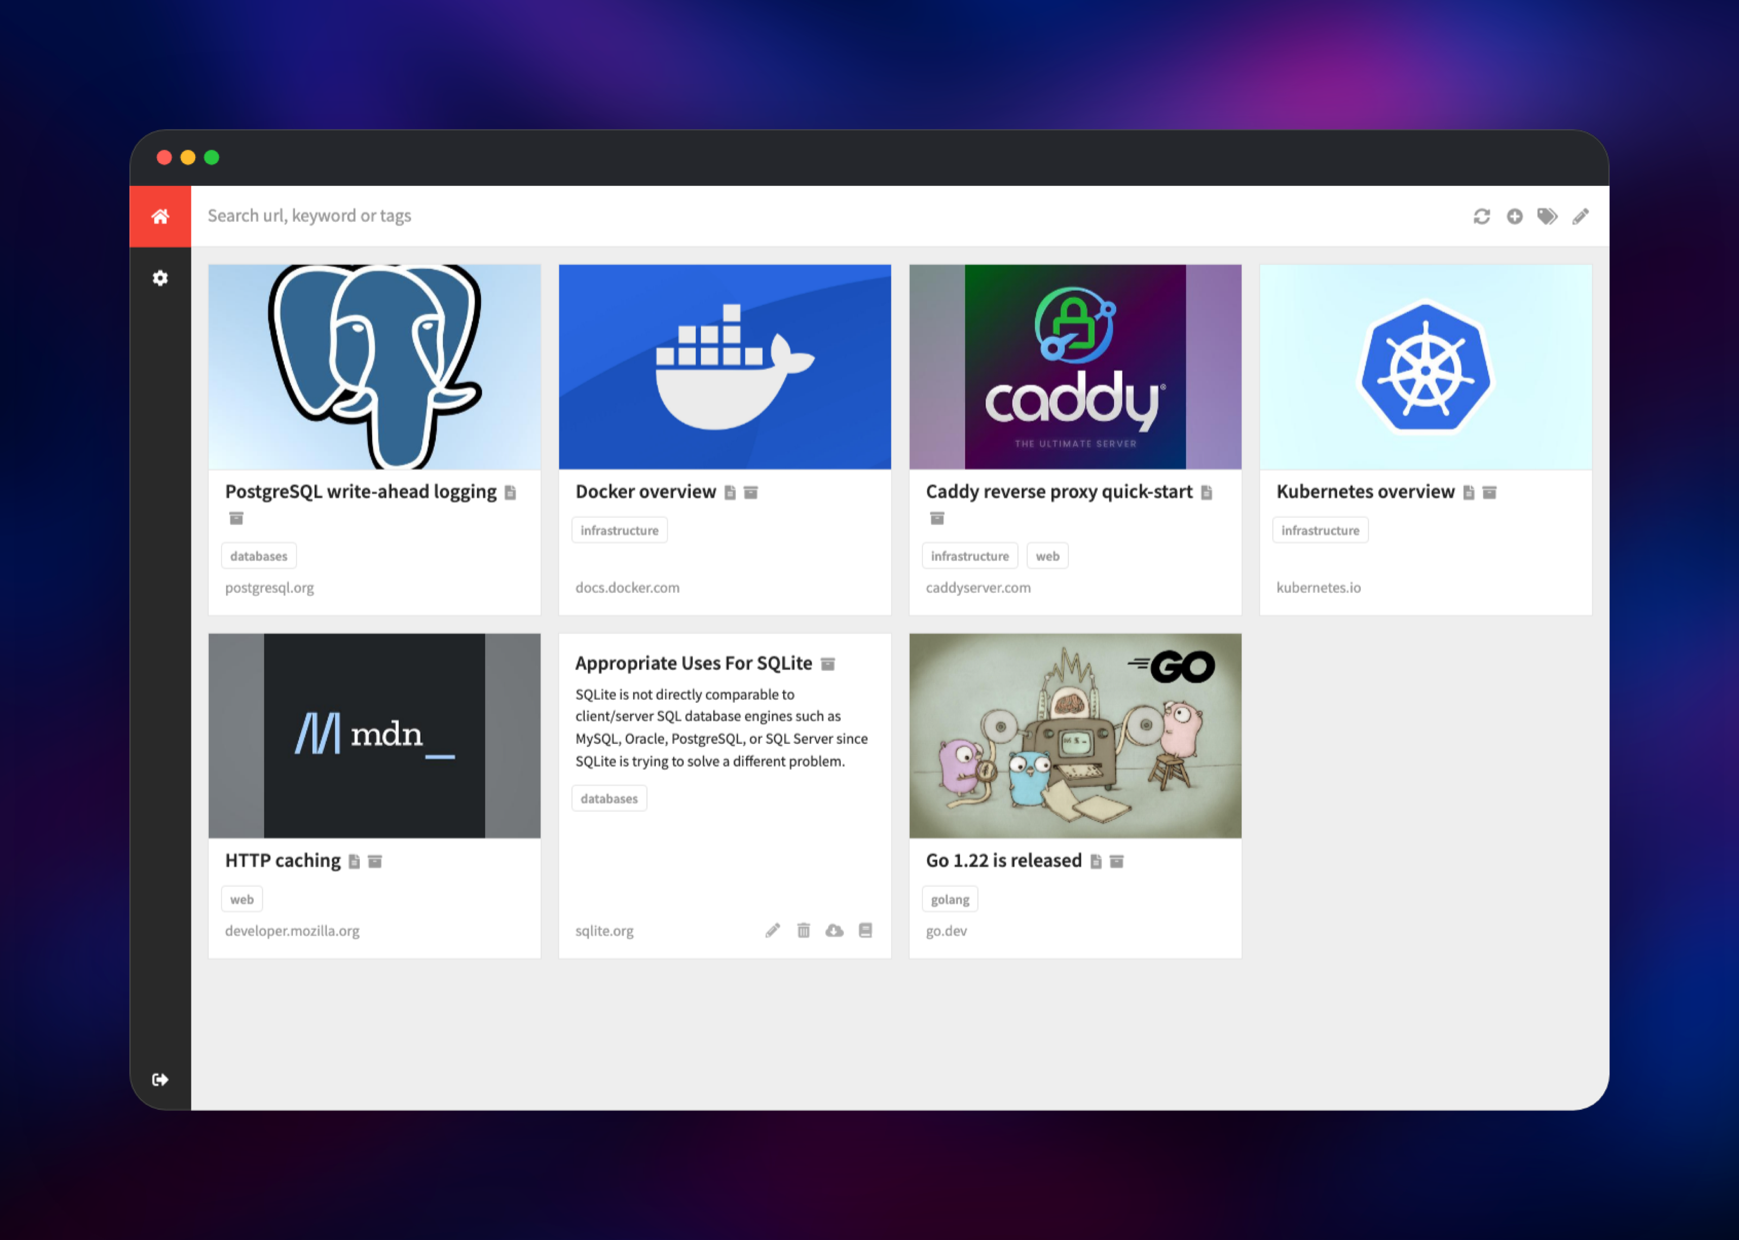Open the Caddy logo thumbnail
Image resolution: width=1739 pixels, height=1240 pixels.
point(1075,366)
